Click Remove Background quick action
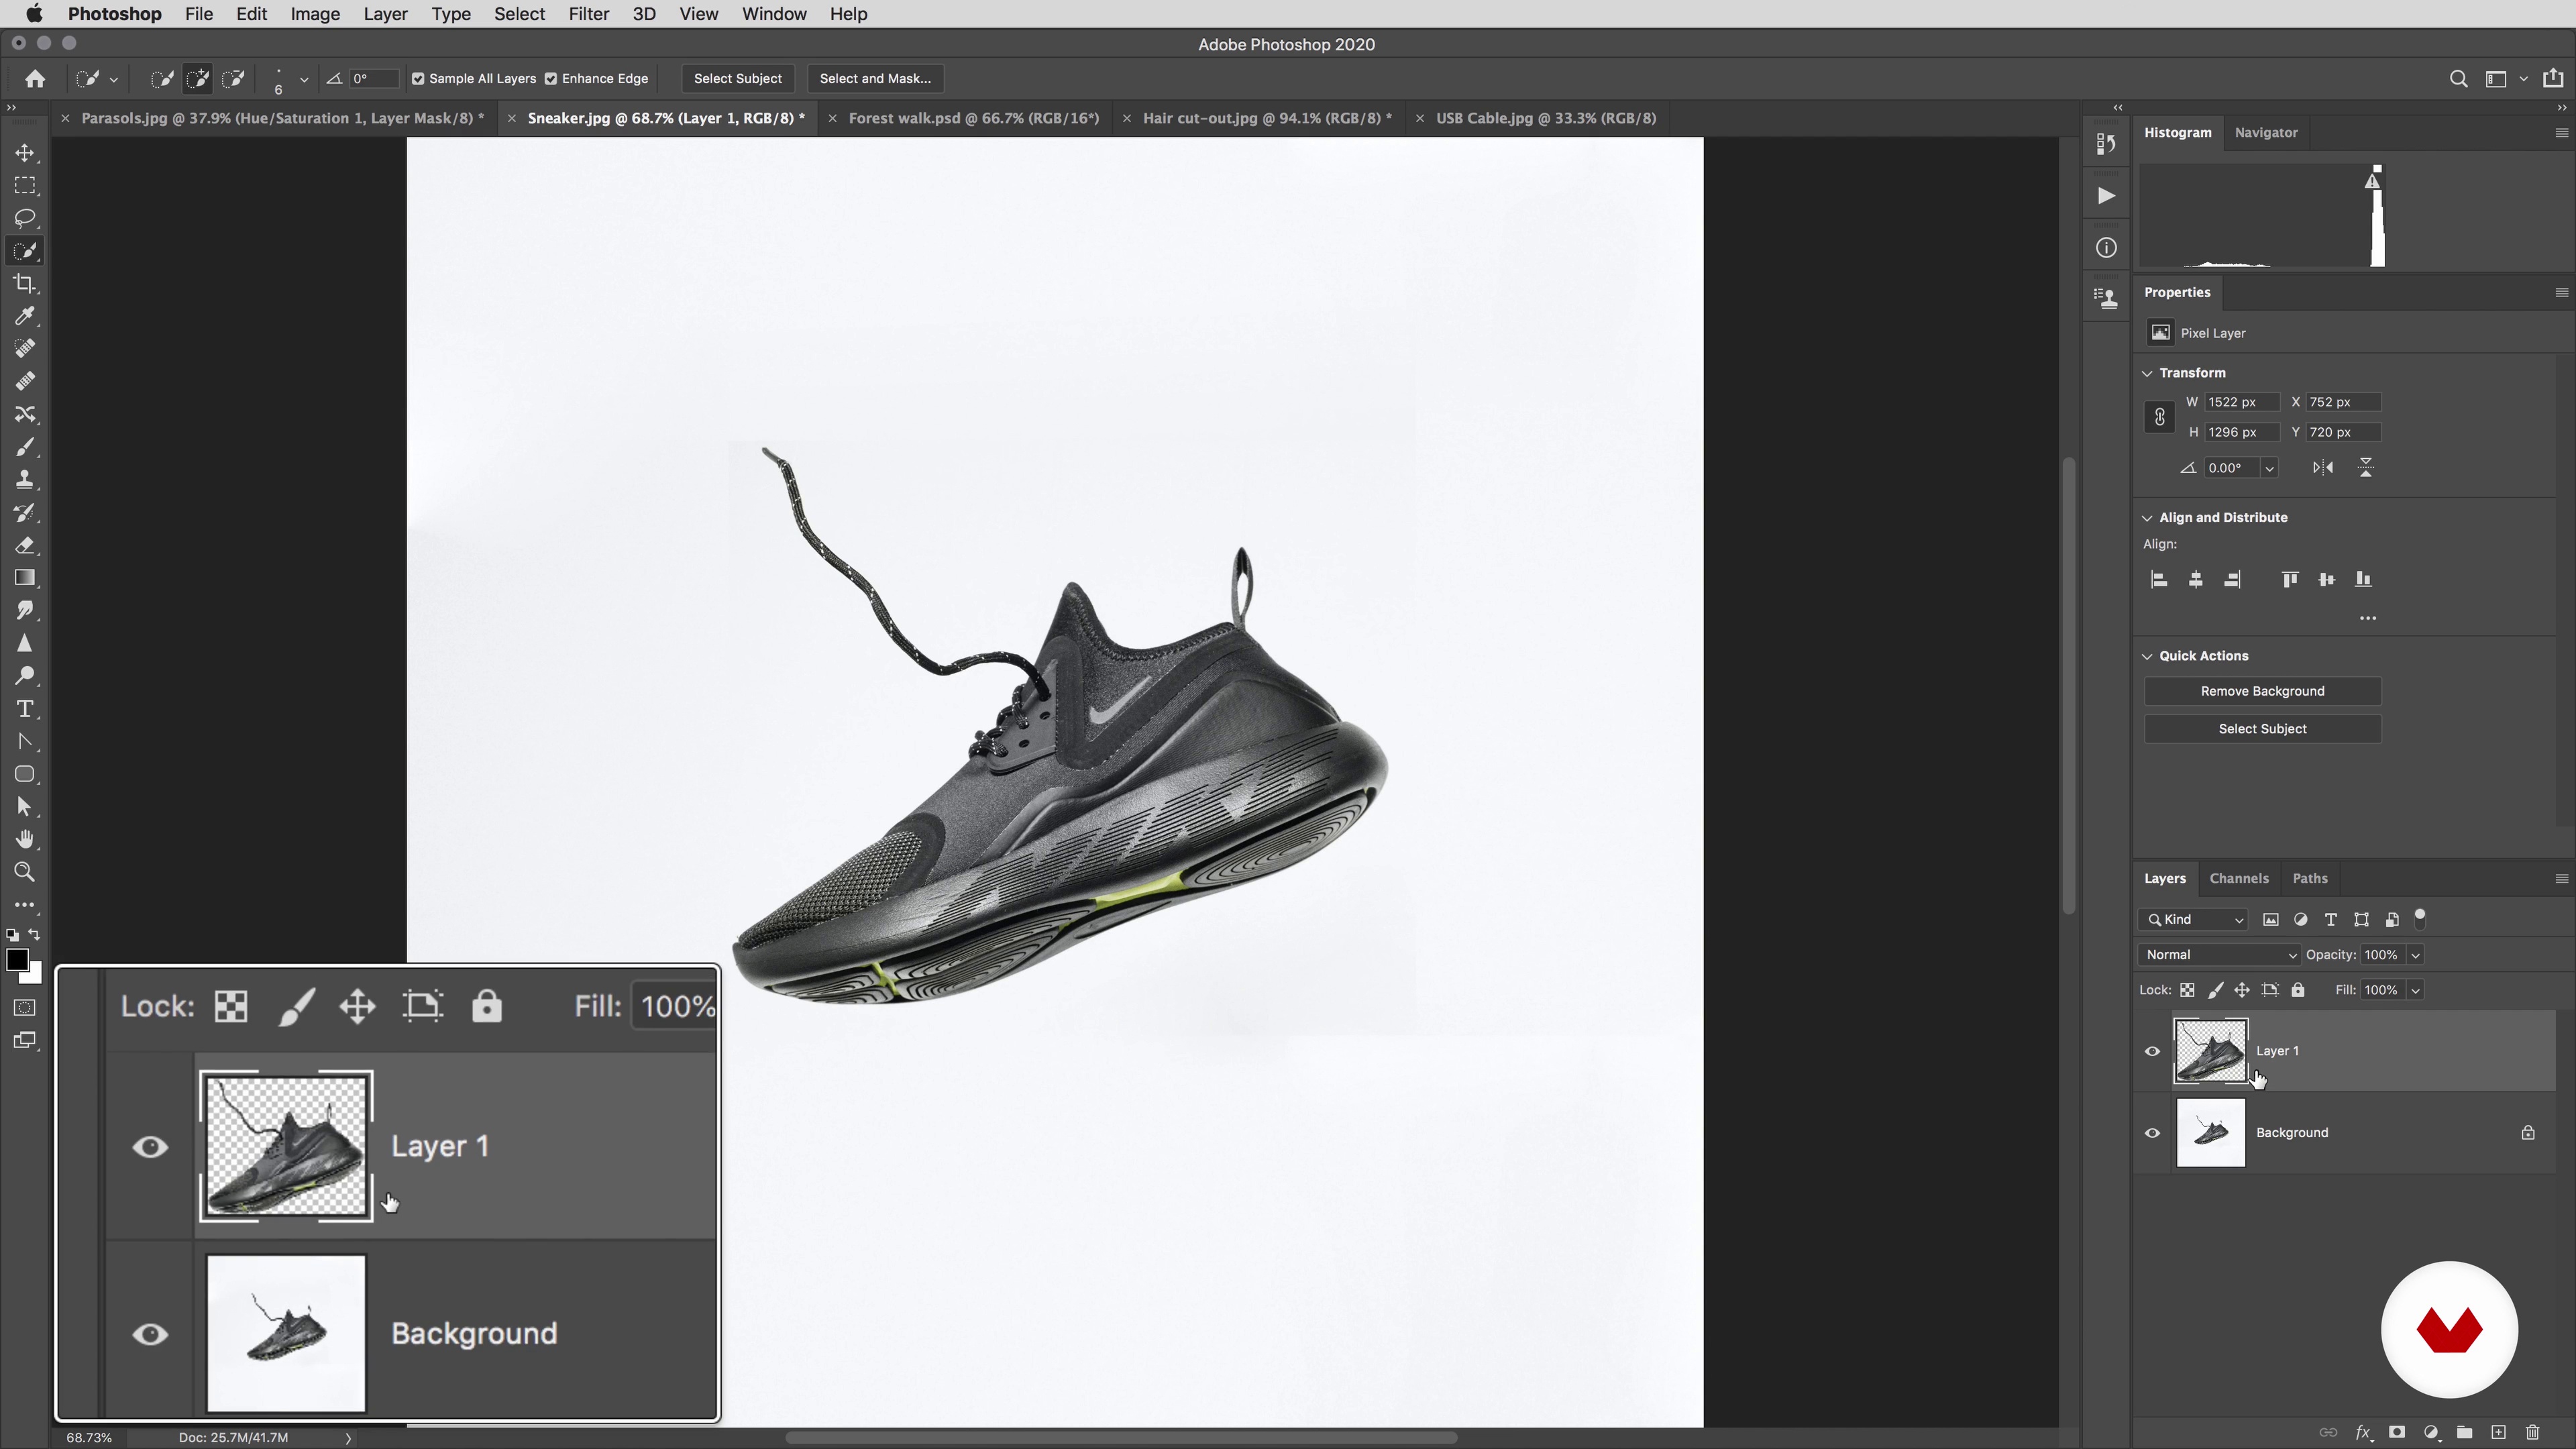2576x1449 pixels. click(x=2262, y=691)
